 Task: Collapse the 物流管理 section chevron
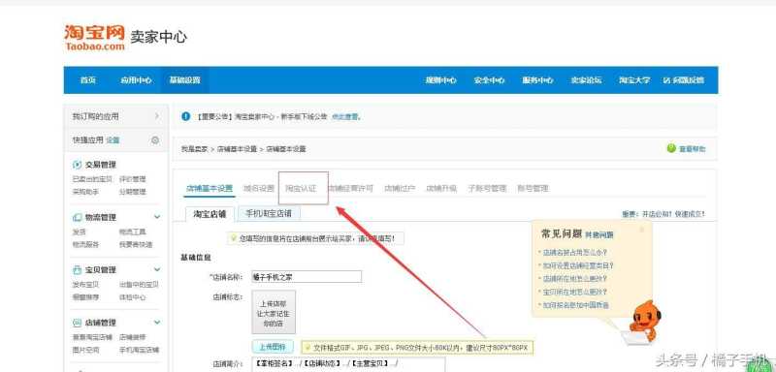click(x=157, y=217)
